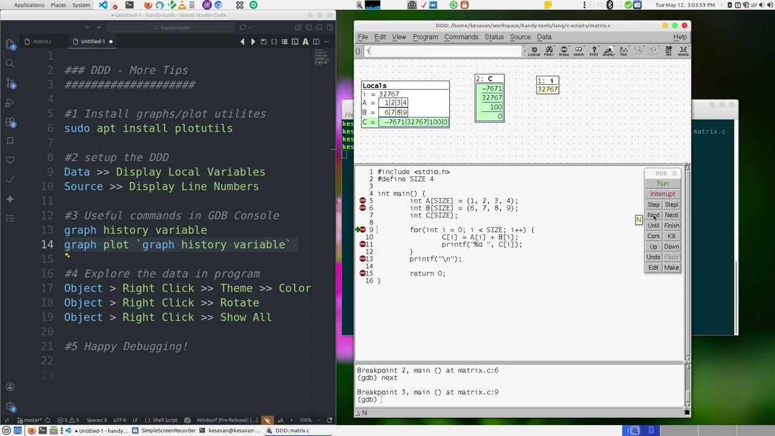Click the Stepi button in command tool

pos(671,205)
